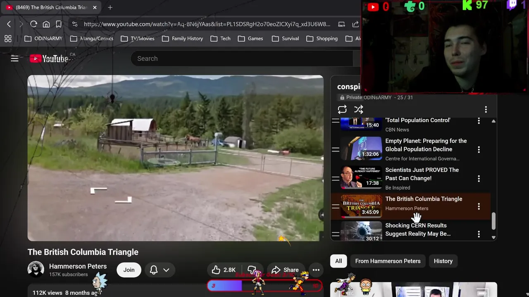The width and height of the screenshot is (529, 297).
Task: Dislike the video with thumbs down
Action: click(252, 270)
